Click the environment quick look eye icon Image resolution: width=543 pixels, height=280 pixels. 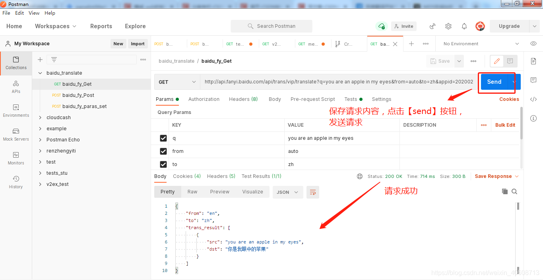[x=533, y=44]
